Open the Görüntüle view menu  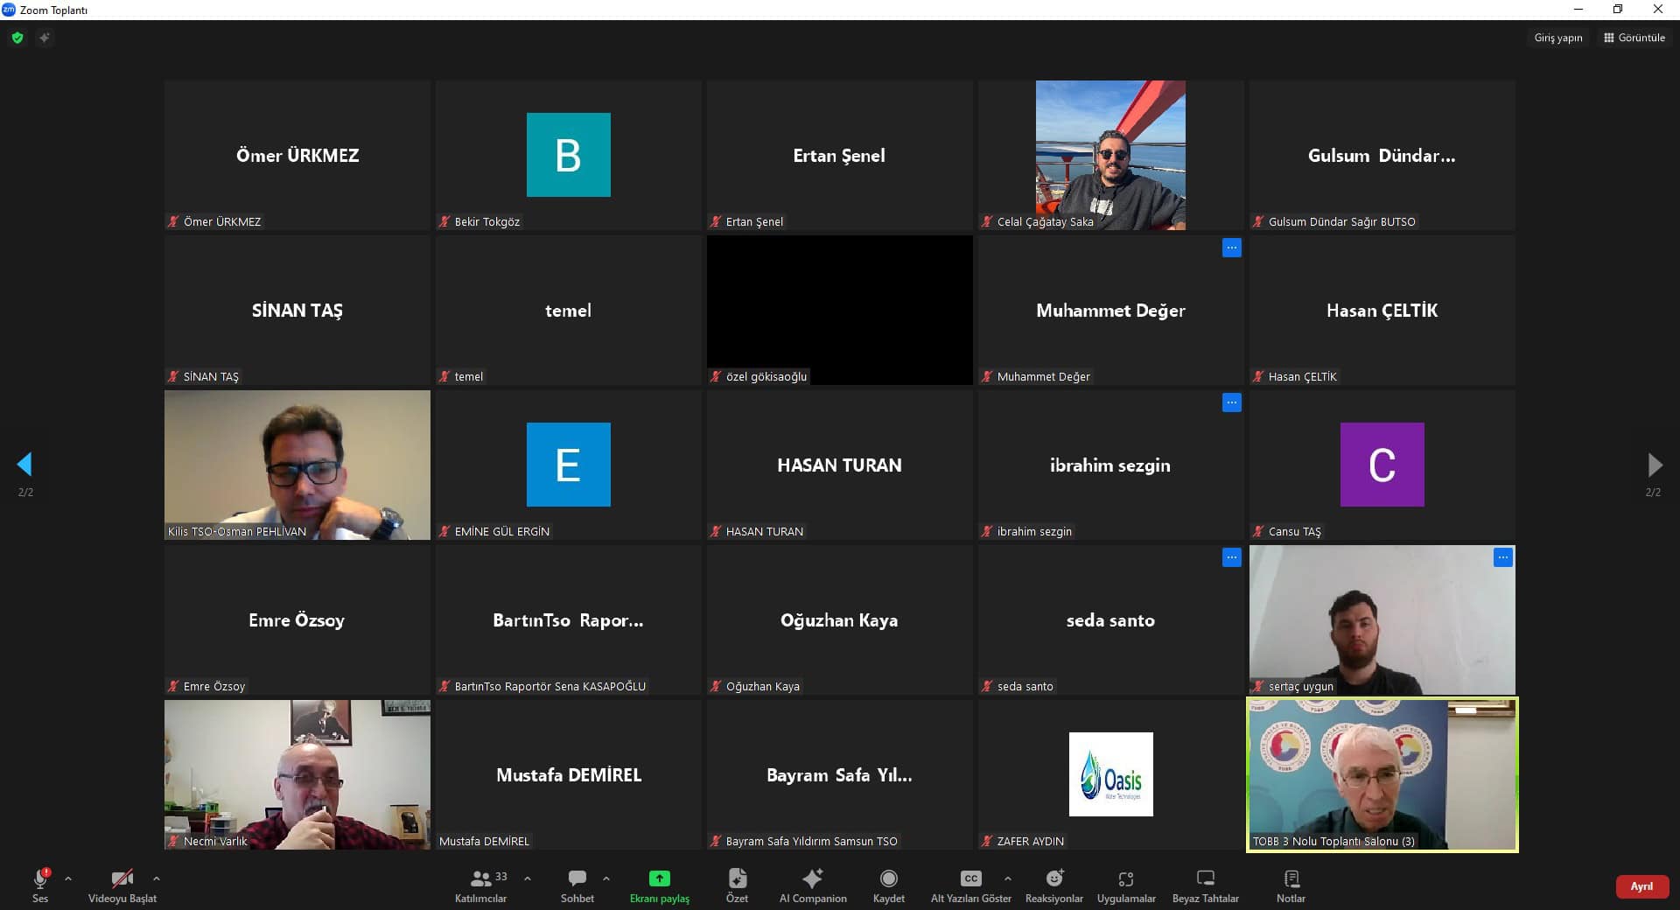coord(1634,38)
